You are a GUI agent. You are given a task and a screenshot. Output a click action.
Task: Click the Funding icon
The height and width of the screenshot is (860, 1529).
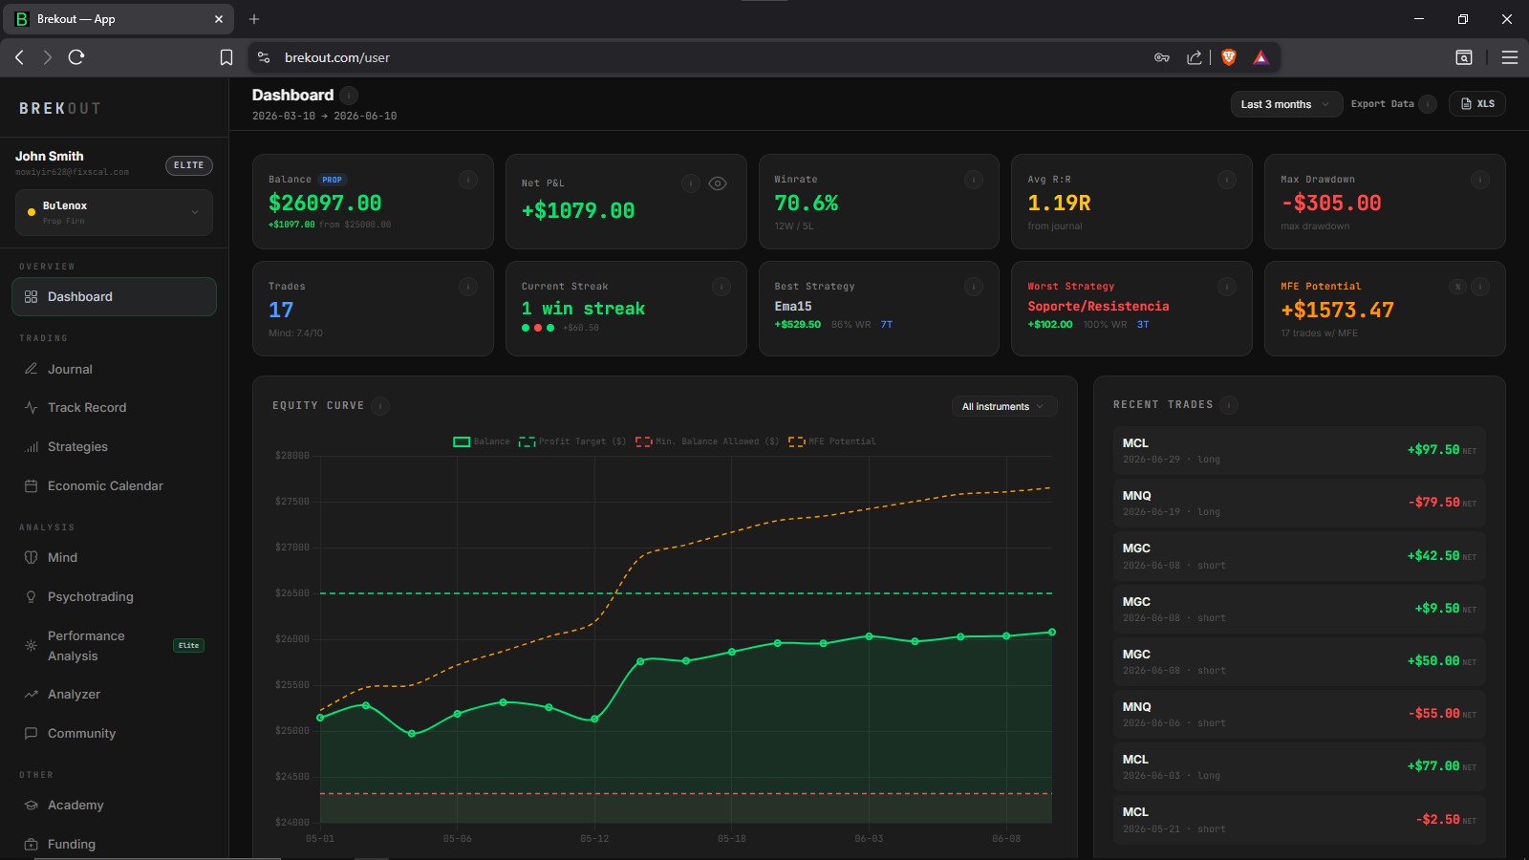click(x=31, y=844)
